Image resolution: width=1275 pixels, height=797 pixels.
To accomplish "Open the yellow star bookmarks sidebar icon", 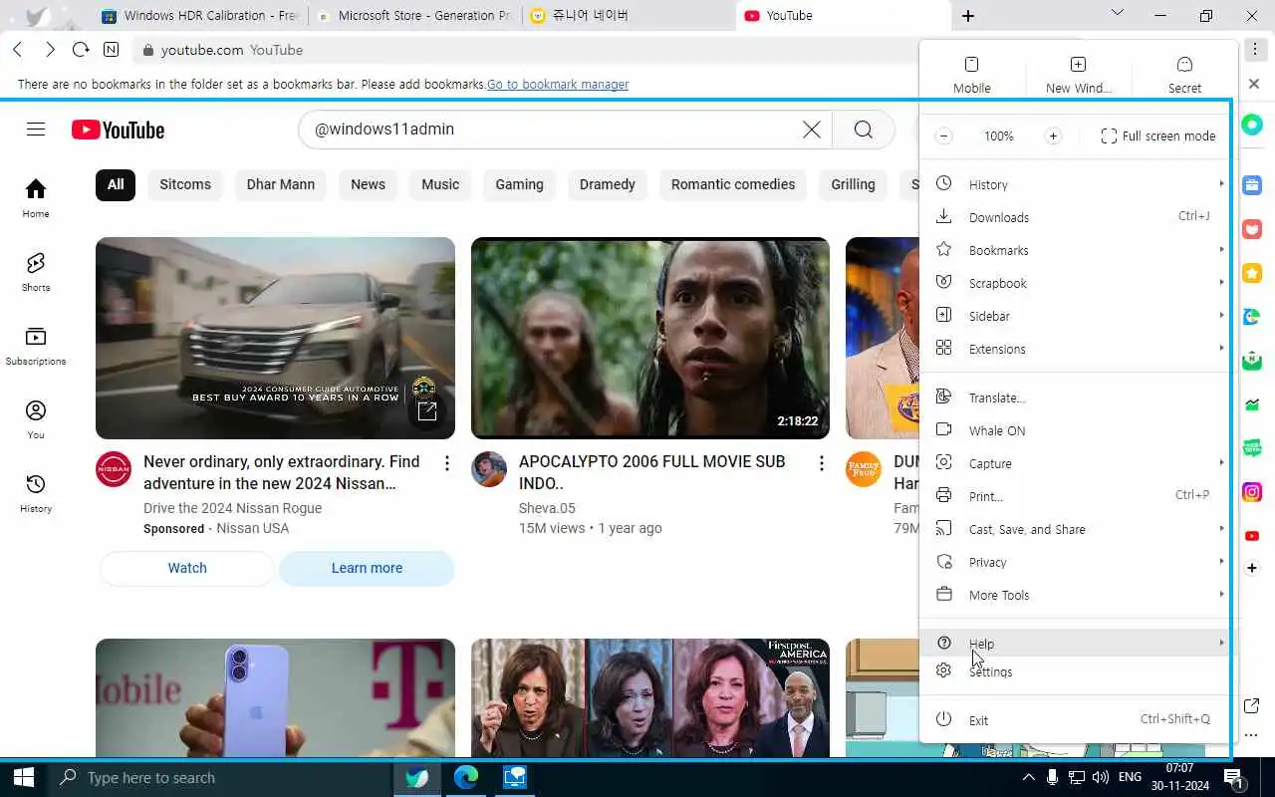I will coord(1252,273).
